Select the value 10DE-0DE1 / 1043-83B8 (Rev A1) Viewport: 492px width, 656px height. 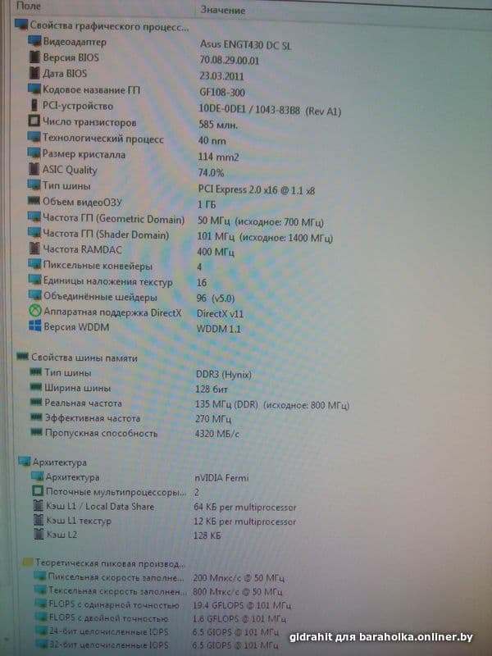270,111
